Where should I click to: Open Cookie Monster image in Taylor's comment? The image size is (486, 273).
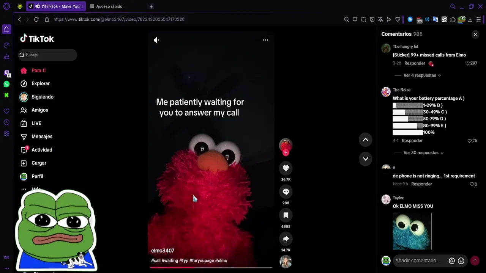(x=412, y=231)
